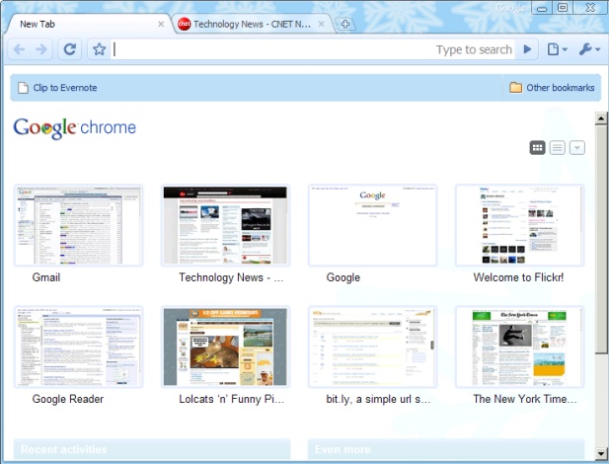This screenshot has width=609, height=464.
Task: Switch to list view
Action: (558, 148)
